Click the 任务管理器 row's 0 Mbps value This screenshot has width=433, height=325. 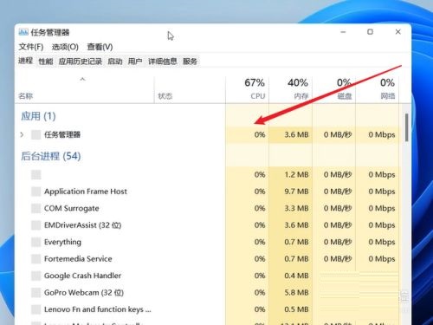point(382,134)
